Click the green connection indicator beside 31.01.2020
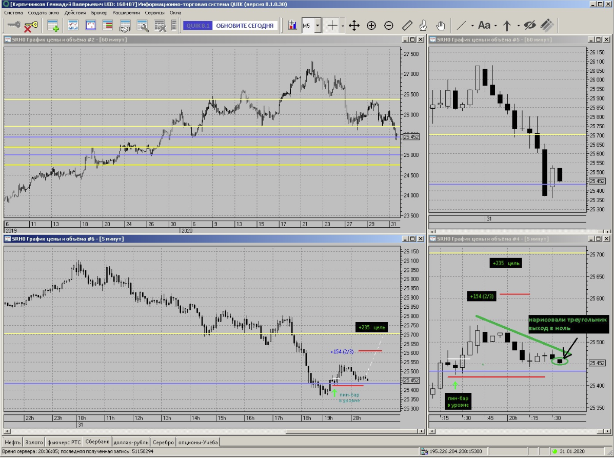 [554, 451]
